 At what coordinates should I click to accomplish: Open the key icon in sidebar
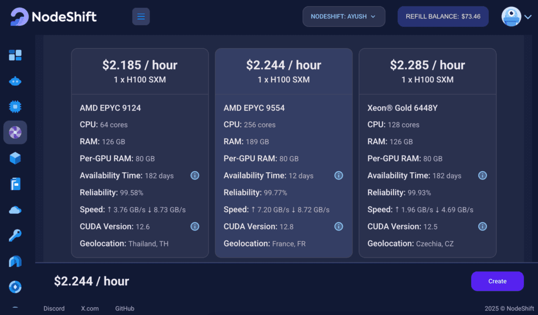click(15, 235)
